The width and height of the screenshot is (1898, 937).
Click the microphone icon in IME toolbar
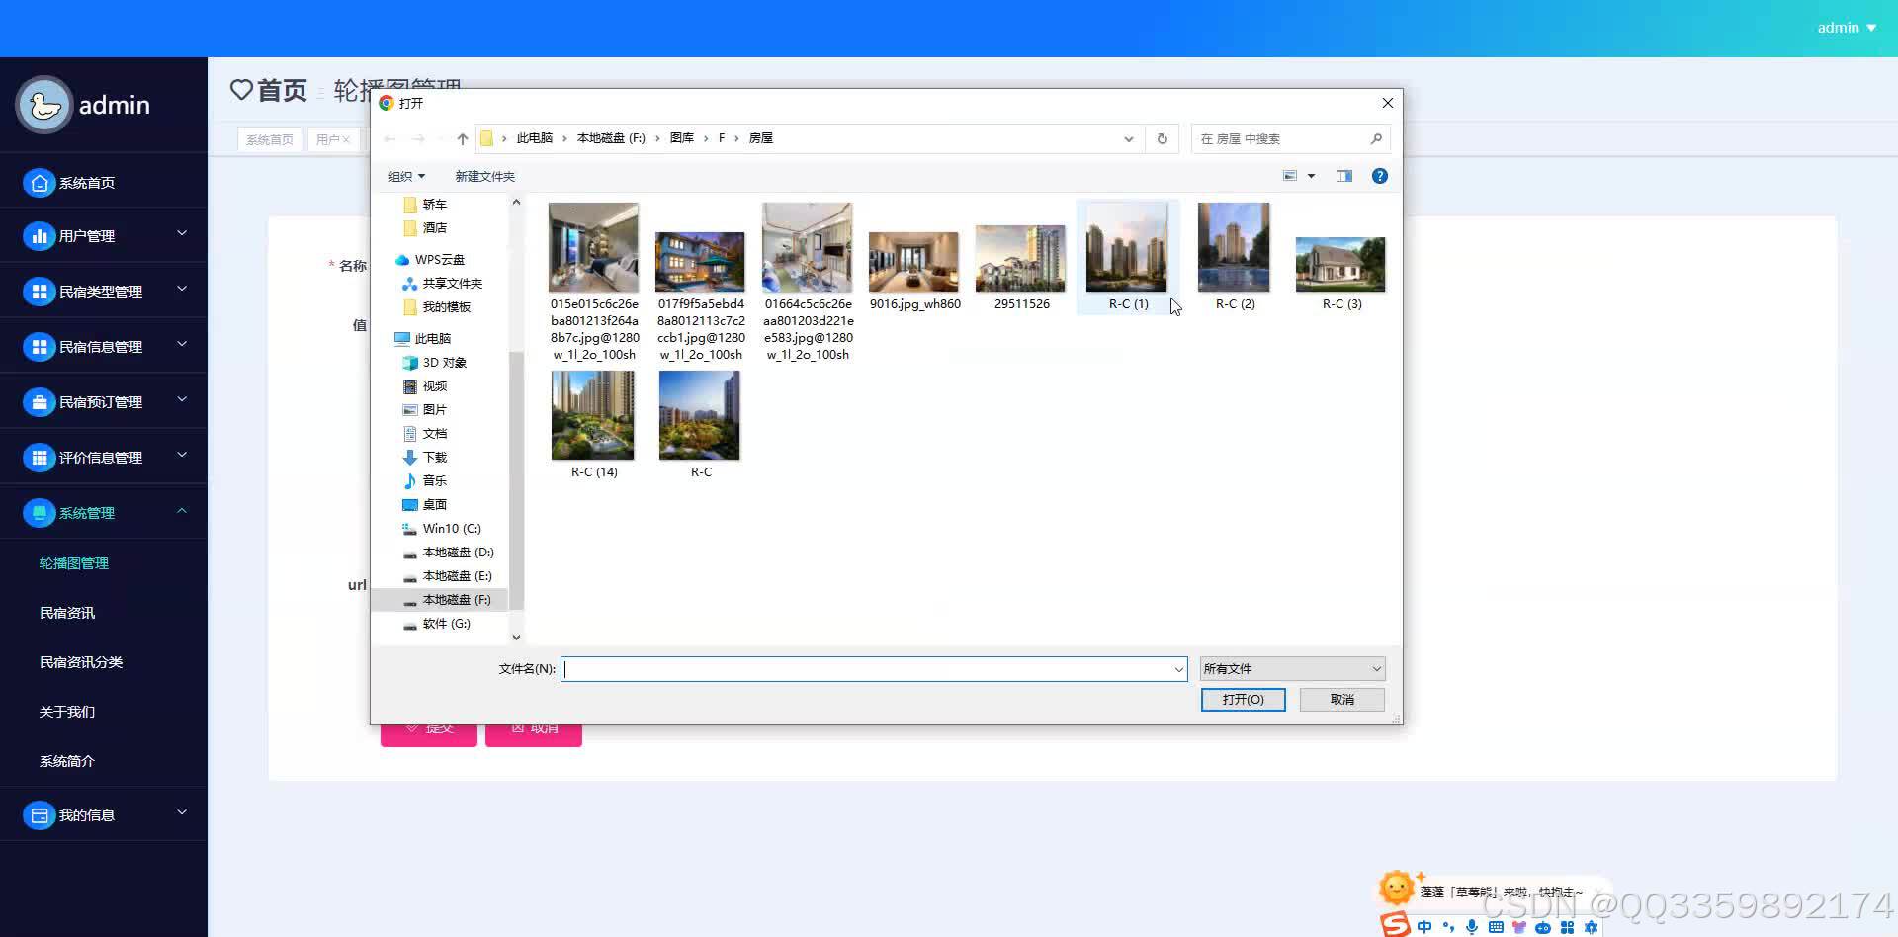pos(1472,927)
